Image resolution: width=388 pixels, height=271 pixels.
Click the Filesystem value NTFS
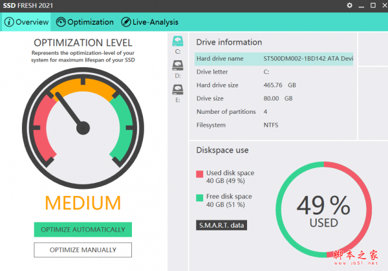click(271, 125)
